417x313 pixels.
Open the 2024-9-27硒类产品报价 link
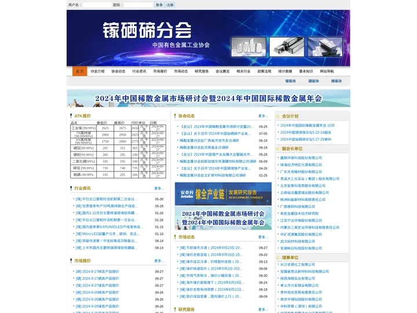click(97, 278)
